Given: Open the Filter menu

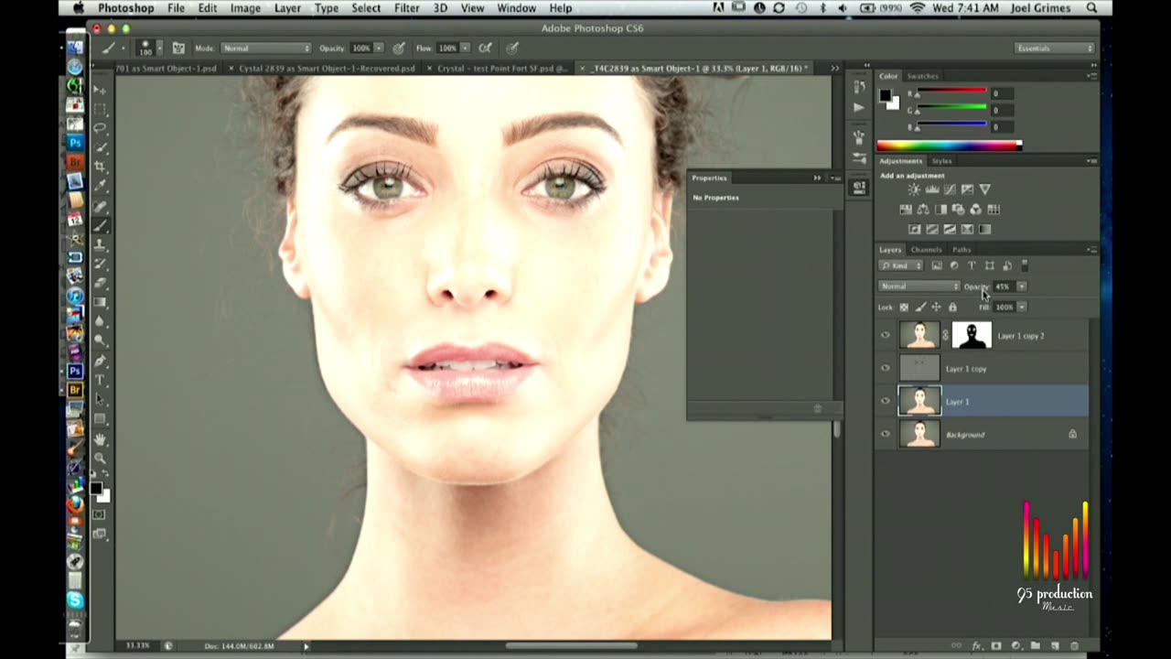Looking at the screenshot, I should pyautogui.click(x=406, y=8).
